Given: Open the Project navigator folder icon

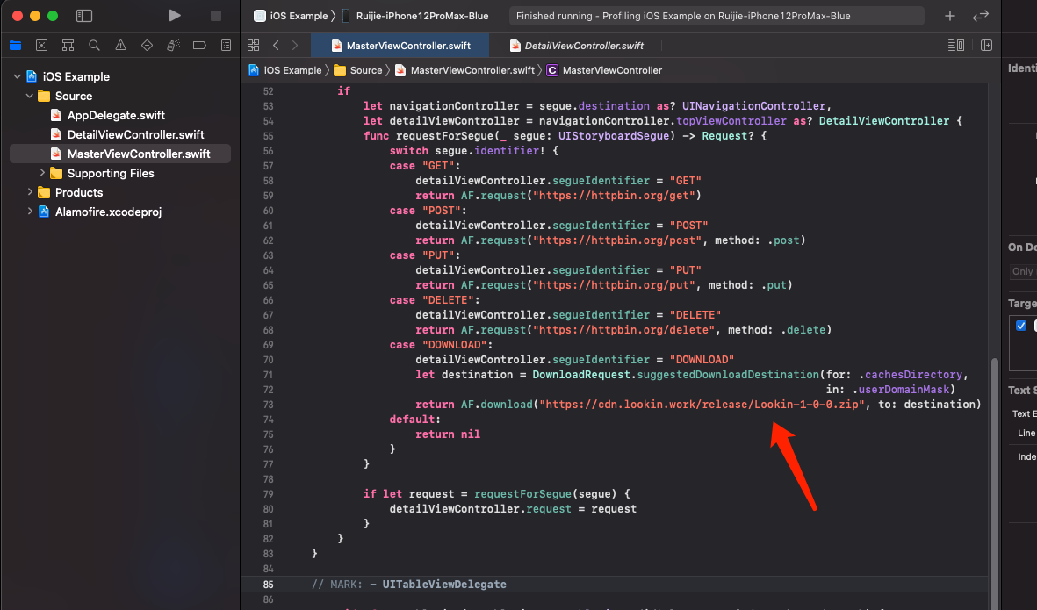Looking at the screenshot, I should point(16,45).
